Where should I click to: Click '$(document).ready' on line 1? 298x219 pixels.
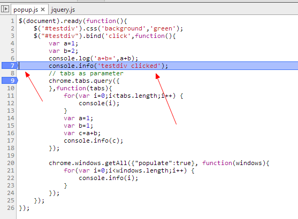pyautogui.click(x=50, y=21)
